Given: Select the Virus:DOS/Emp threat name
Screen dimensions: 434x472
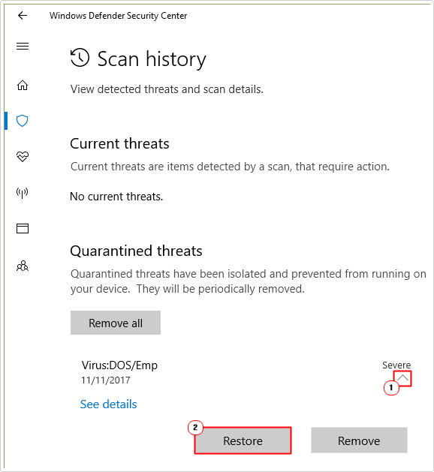Looking at the screenshot, I should [x=119, y=365].
